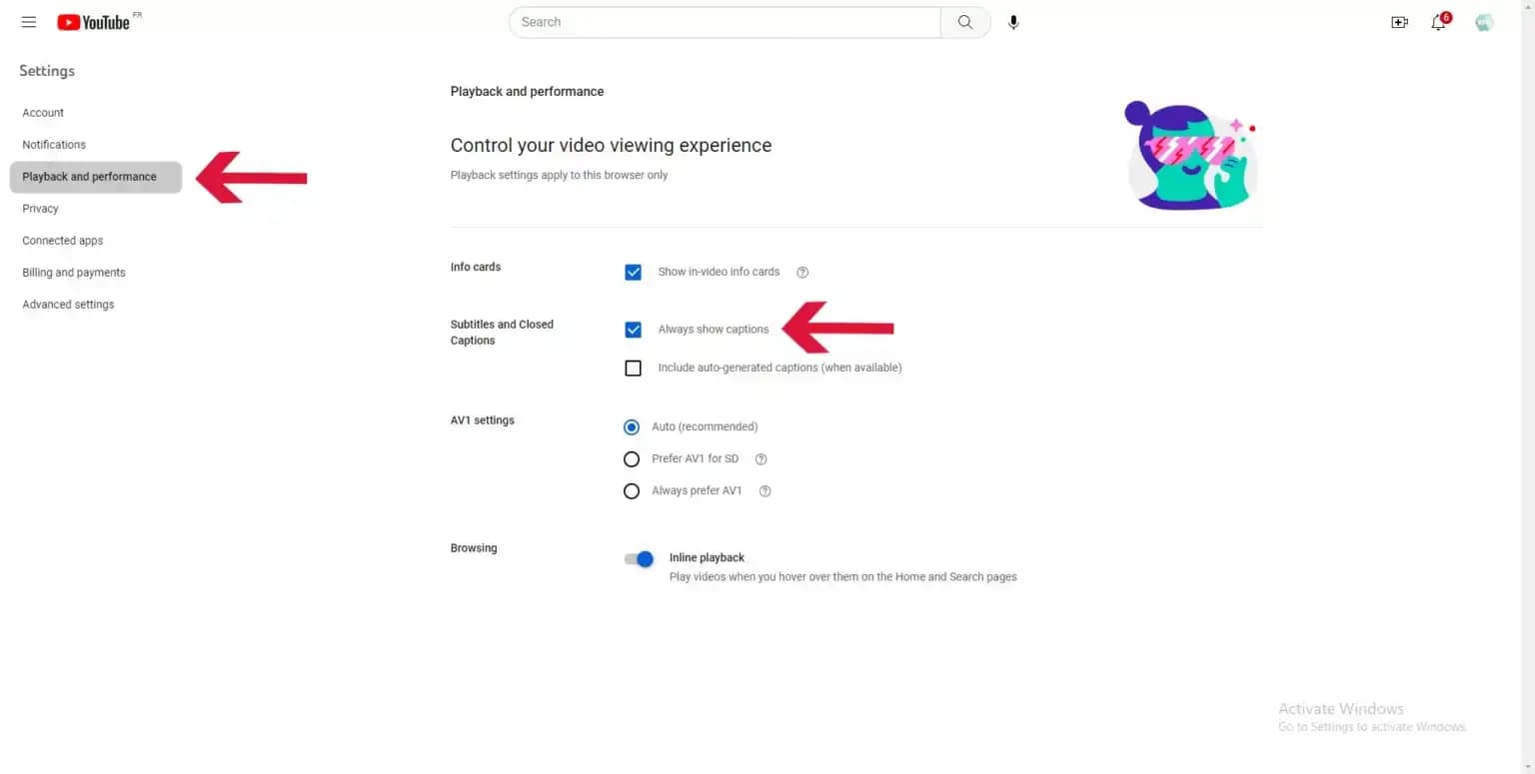Open the Privacy settings page

pos(40,209)
